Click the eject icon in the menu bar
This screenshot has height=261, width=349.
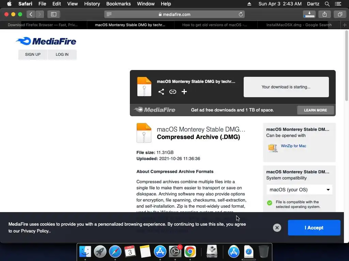tap(249, 4)
